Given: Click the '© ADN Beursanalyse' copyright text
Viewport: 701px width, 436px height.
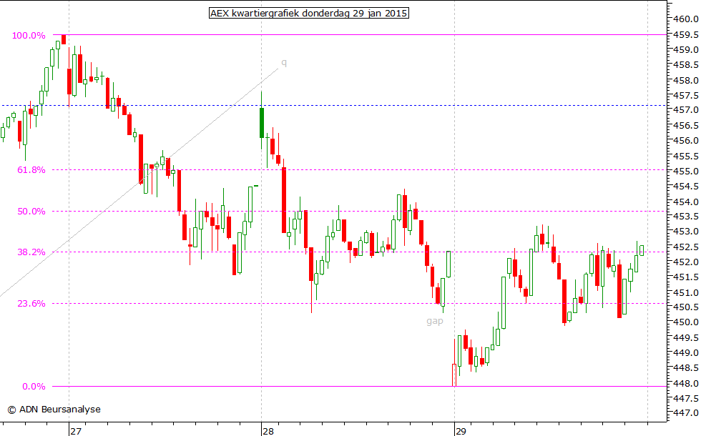Looking at the screenshot, I should (54, 409).
